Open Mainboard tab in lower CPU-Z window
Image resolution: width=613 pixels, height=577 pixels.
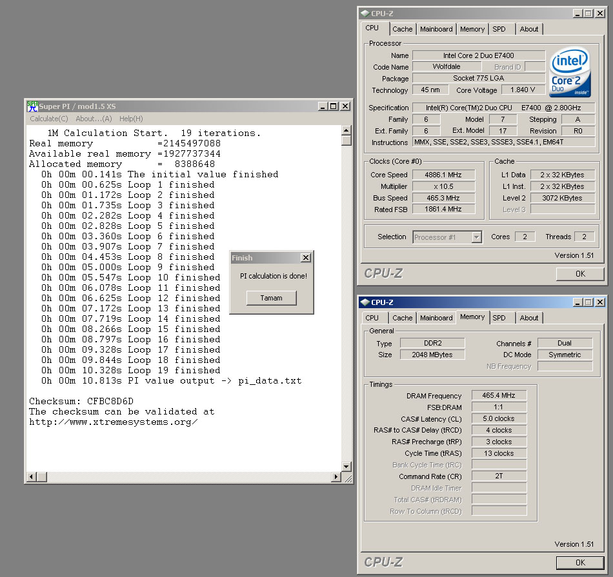(436, 318)
